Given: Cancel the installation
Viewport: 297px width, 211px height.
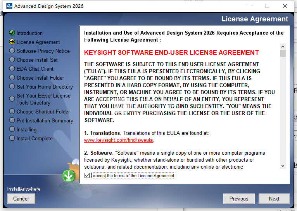Looking at the screenshot, I should click(x=21, y=199).
